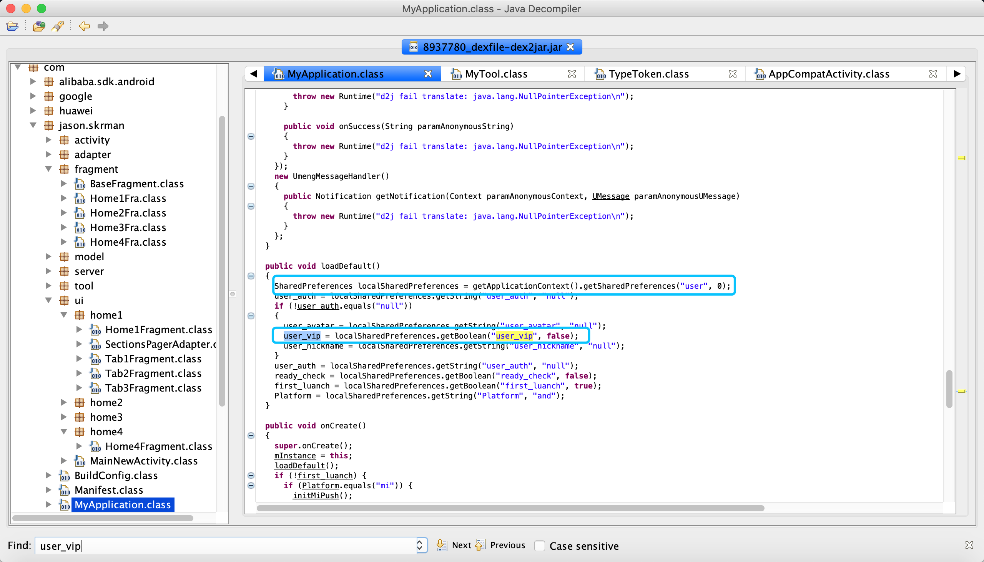Open the Find history dropdown arrows
This screenshot has height=562, width=984.
pyautogui.click(x=421, y=546)
